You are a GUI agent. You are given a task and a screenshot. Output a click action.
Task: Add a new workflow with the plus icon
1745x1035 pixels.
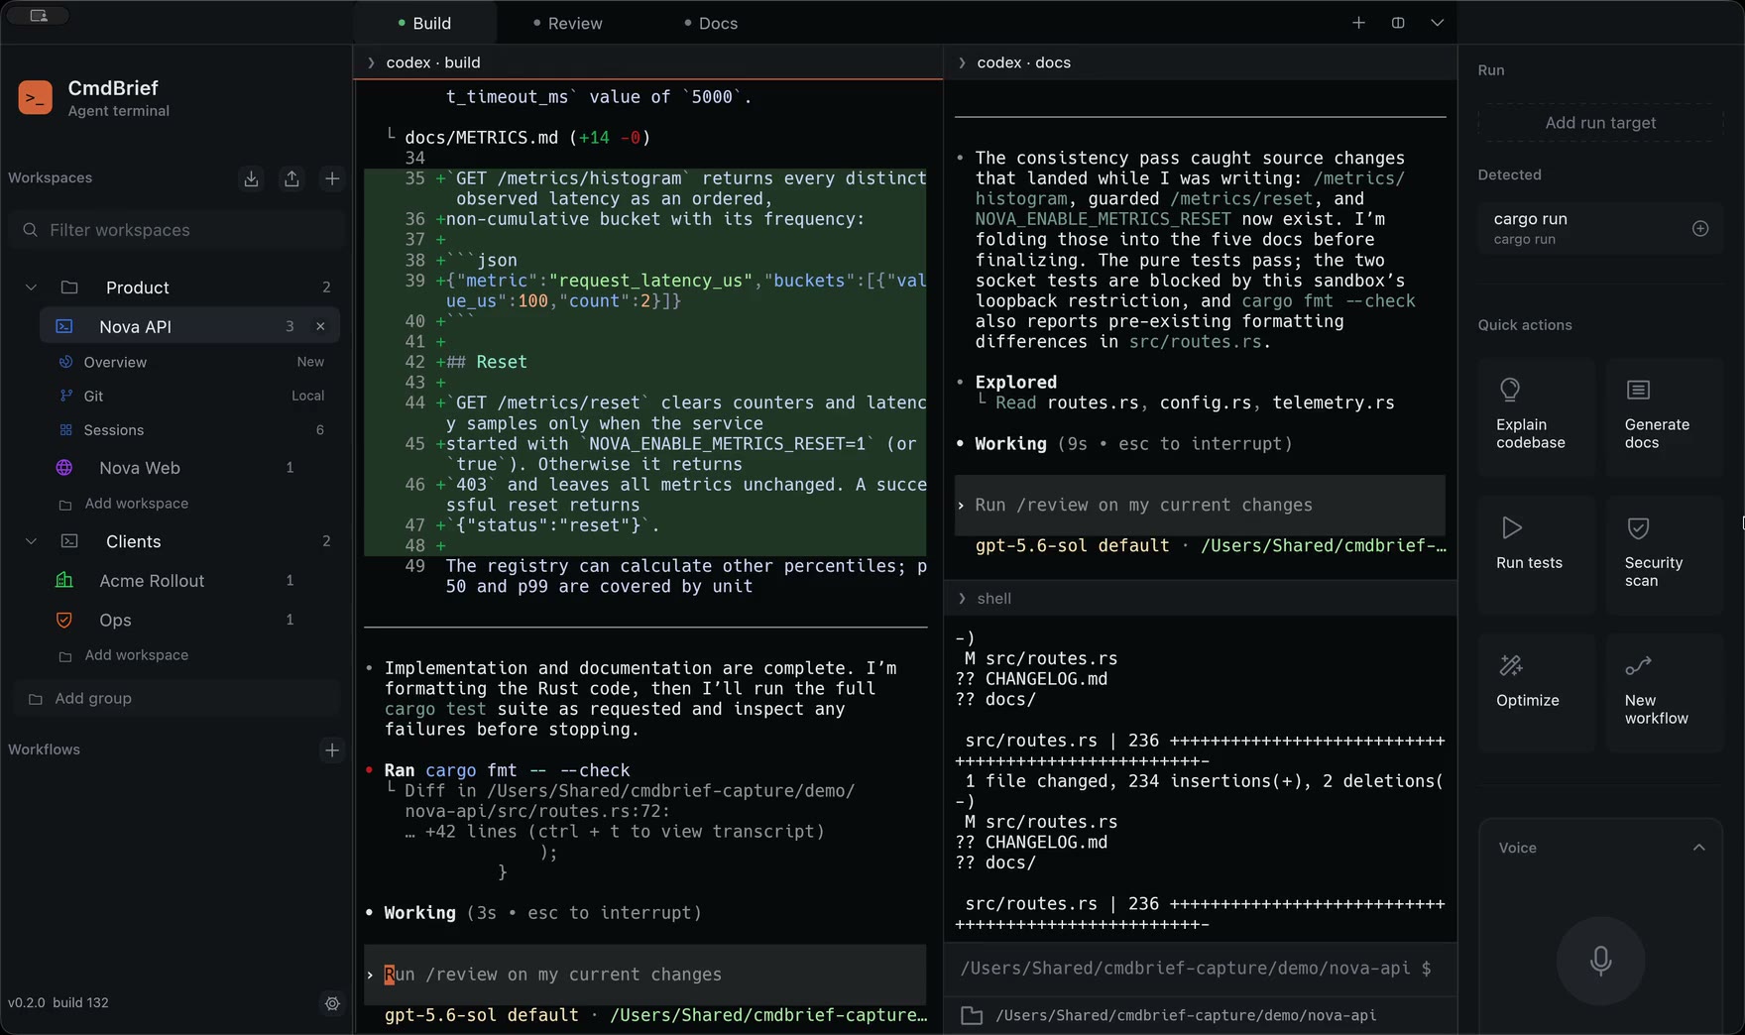pyautogui.click(x=332, y=749)
